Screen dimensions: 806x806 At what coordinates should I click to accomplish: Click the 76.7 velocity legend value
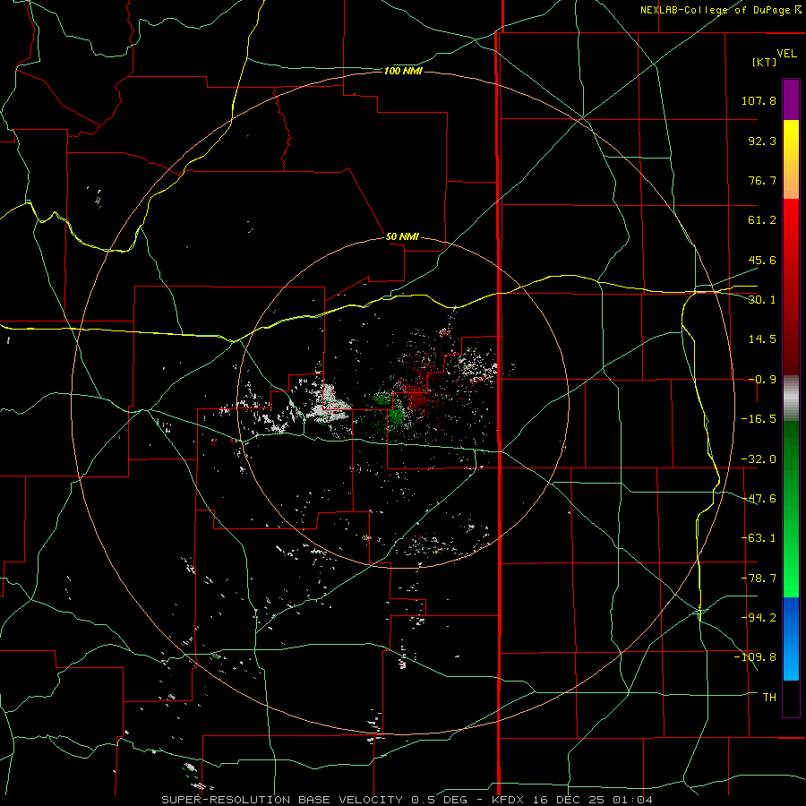click(x=762, y=180)
